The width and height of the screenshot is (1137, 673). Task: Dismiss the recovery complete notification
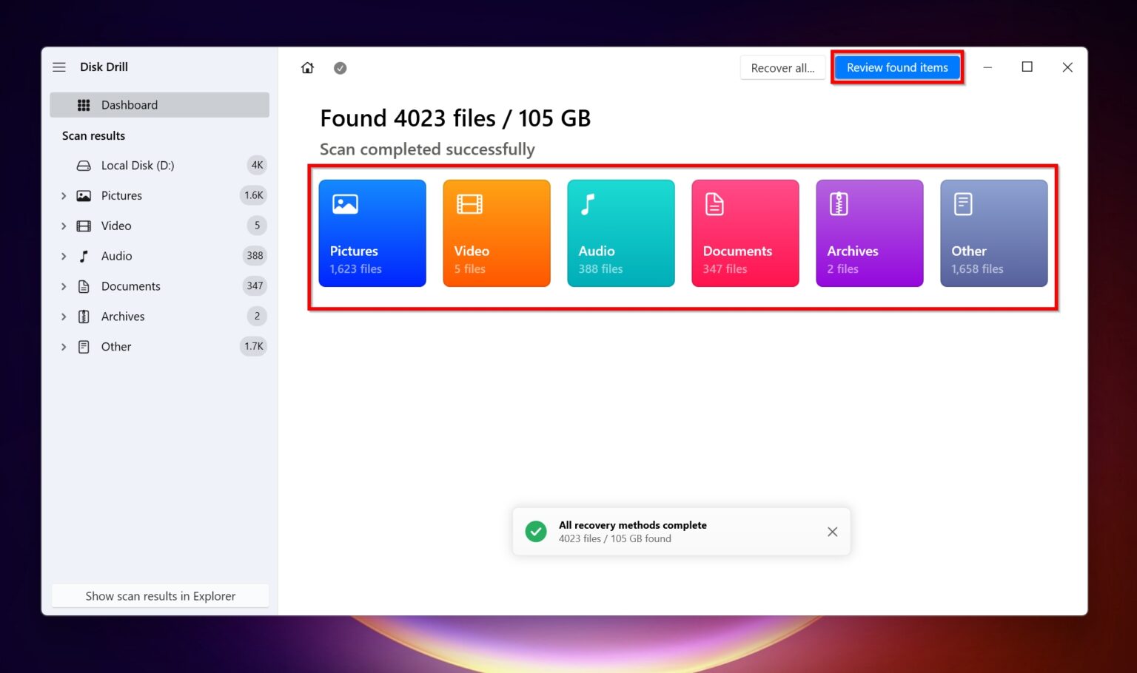point(832,531)
